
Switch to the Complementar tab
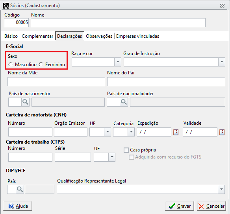(37, 36)
